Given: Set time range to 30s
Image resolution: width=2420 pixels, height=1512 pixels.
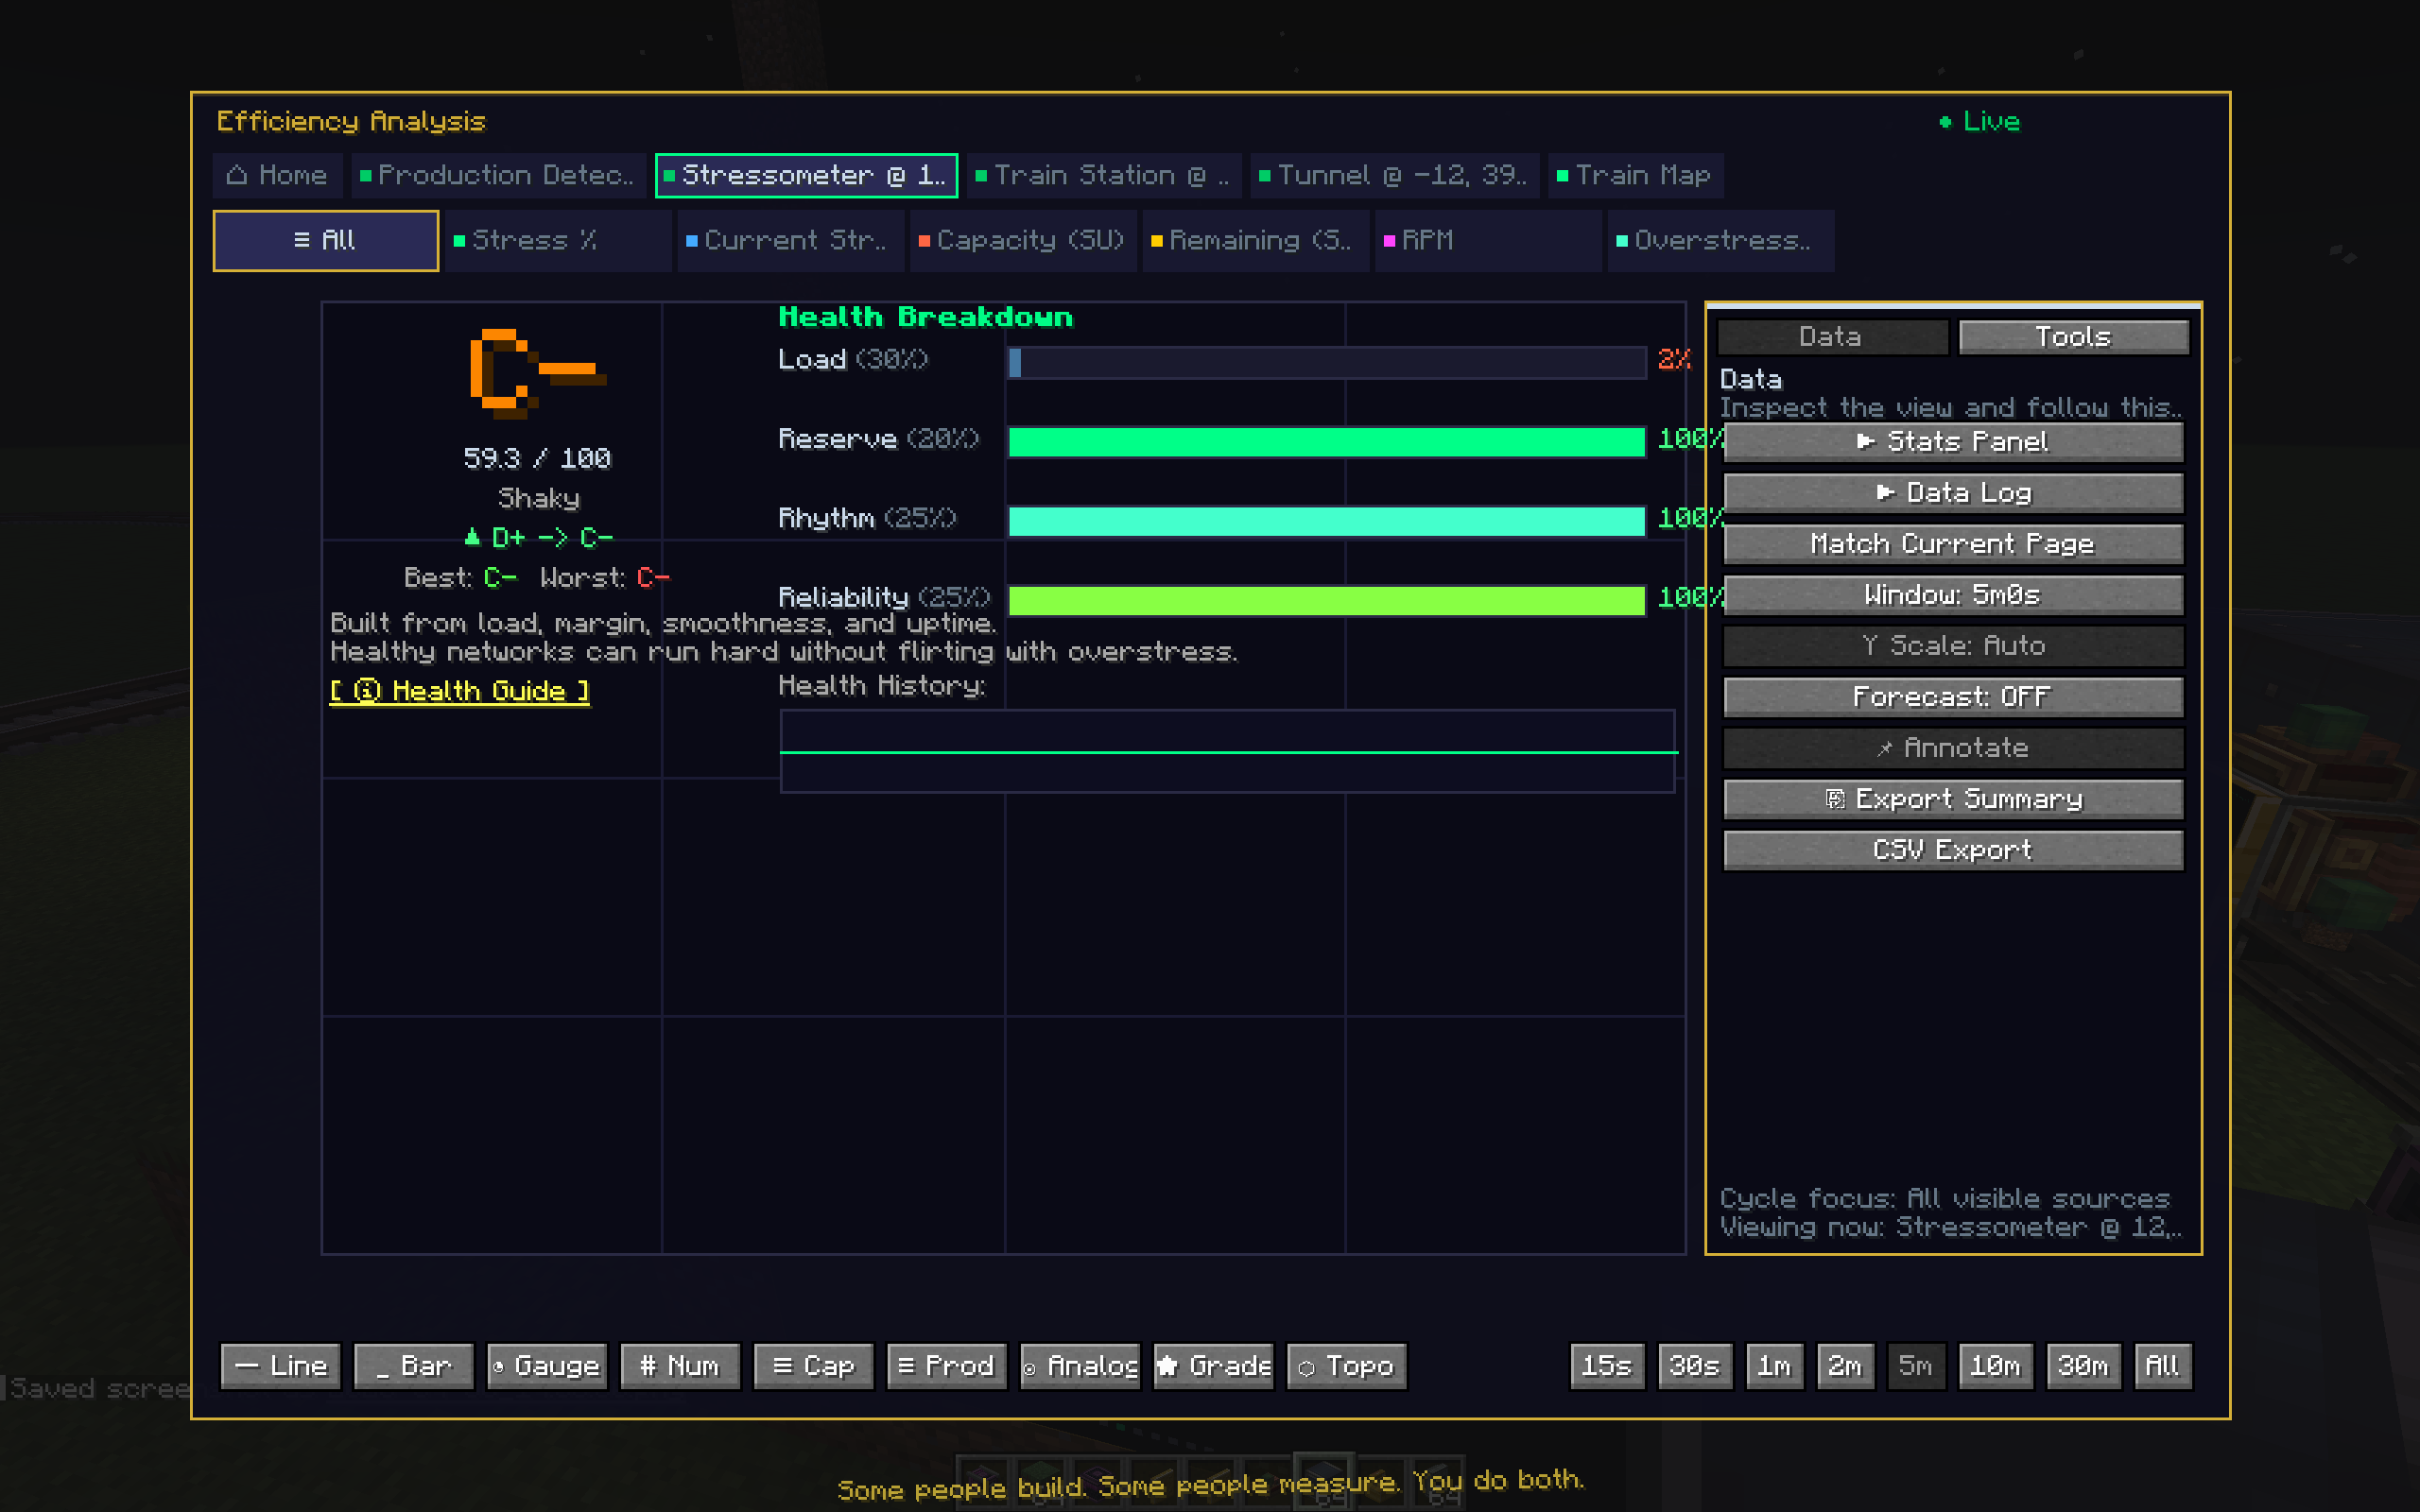Looking at the screenshot, I should [x=1695, y=1366].
